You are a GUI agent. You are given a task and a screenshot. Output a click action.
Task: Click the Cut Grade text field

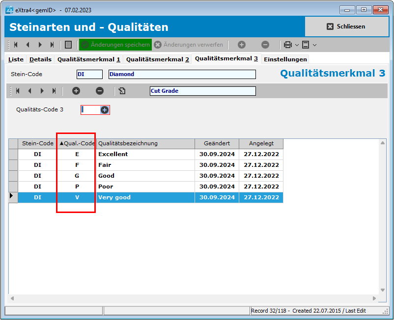202,91
